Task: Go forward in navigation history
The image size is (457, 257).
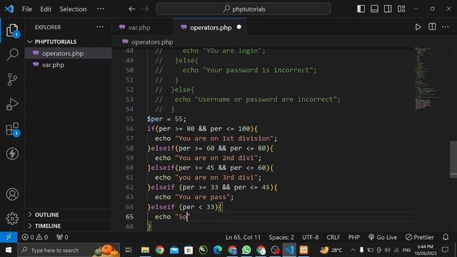Action: 145,9
